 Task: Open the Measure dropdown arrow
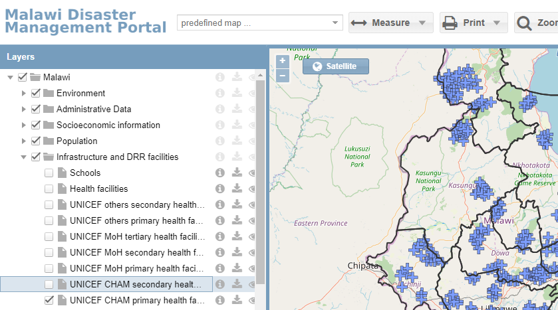click(x=422, y=23)
